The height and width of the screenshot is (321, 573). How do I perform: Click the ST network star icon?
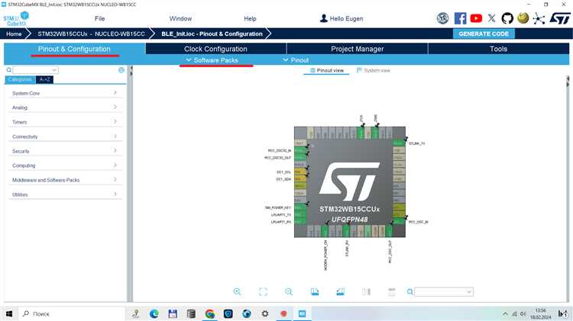[539, 18]
